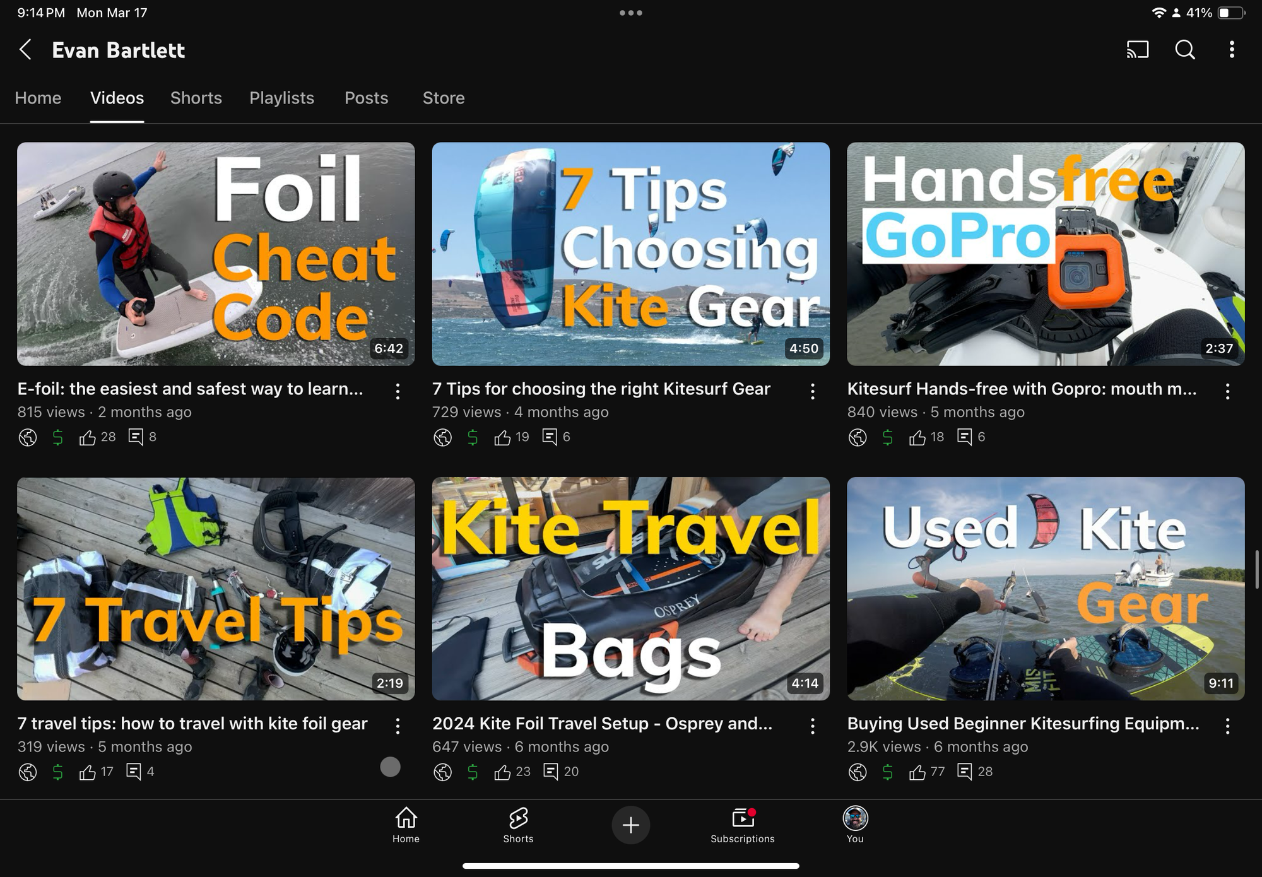Tap comments icon under Kite Travel Bags video

point(550,772)
